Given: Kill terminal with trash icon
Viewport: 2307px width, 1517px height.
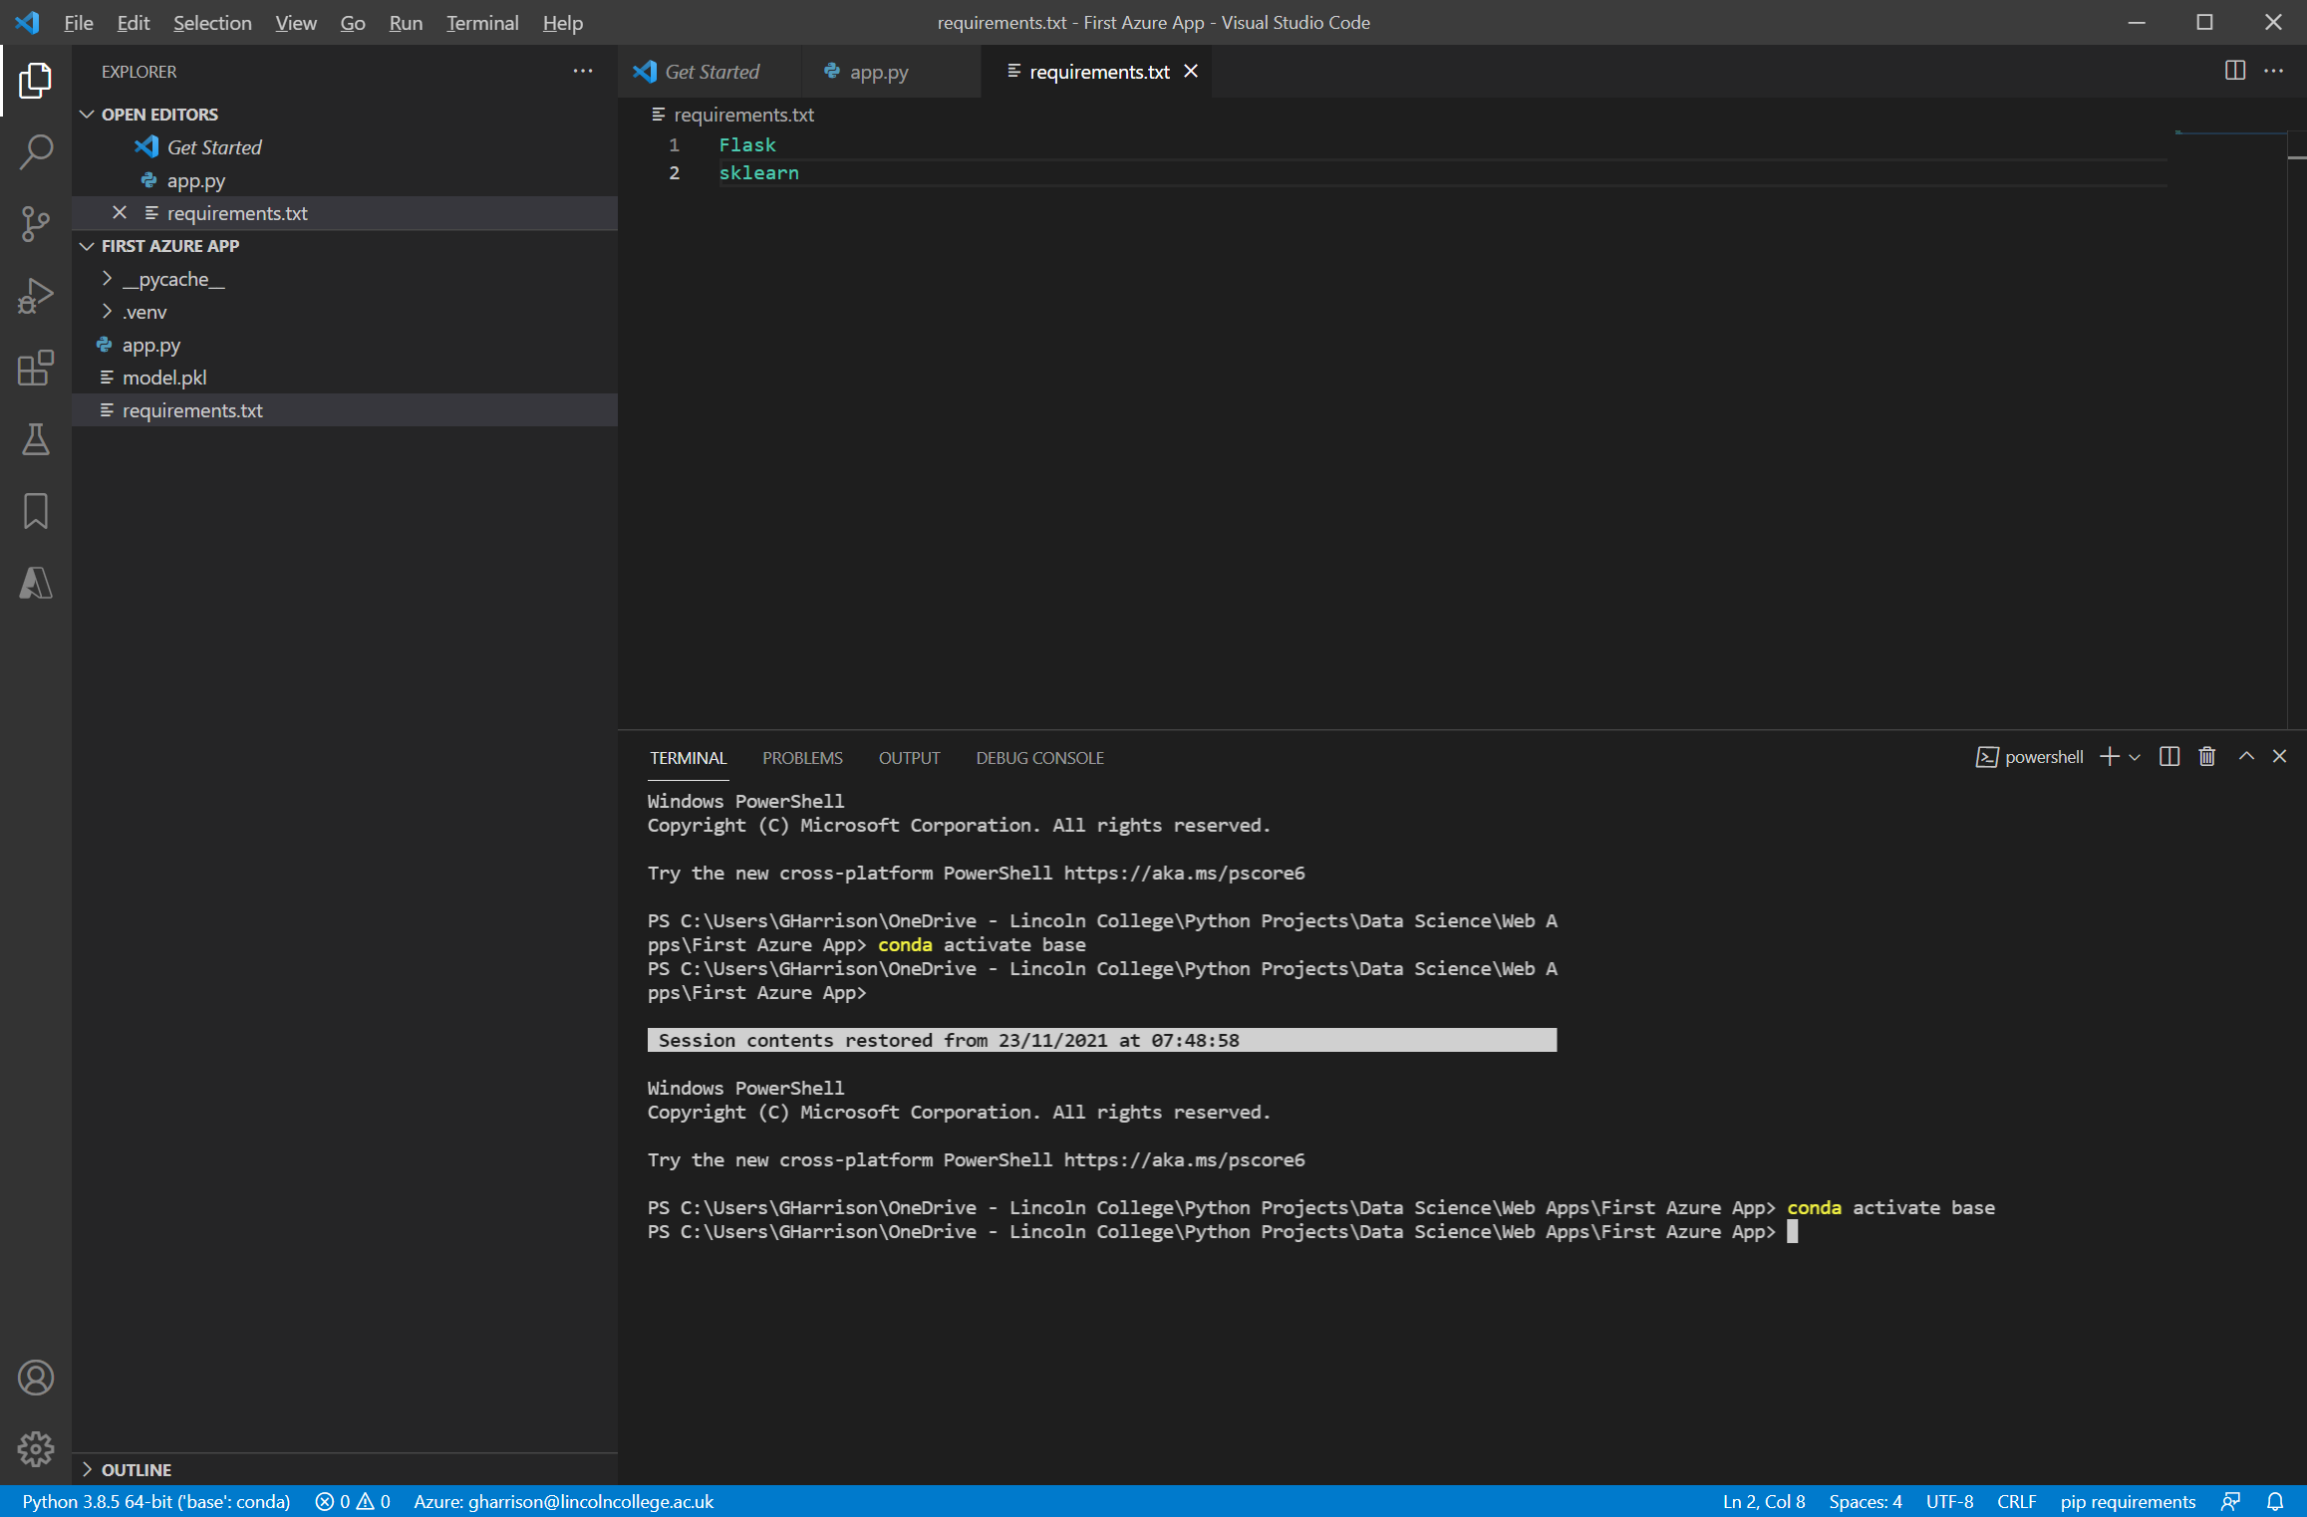Looking at the screenshot, I should 2206,757.
